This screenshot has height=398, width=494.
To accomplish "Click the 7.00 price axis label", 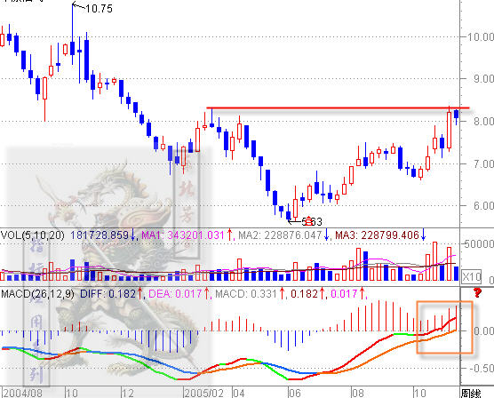I will (x=484, y=163).
